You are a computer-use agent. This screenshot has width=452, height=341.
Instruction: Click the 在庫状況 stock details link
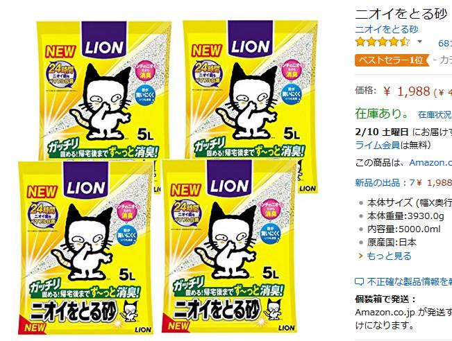click(x=435, y=114)
